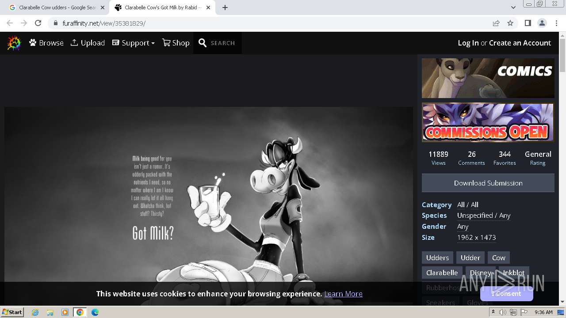Click the share page icon
This screenshot has height=318, width=566.
(496, 23)
